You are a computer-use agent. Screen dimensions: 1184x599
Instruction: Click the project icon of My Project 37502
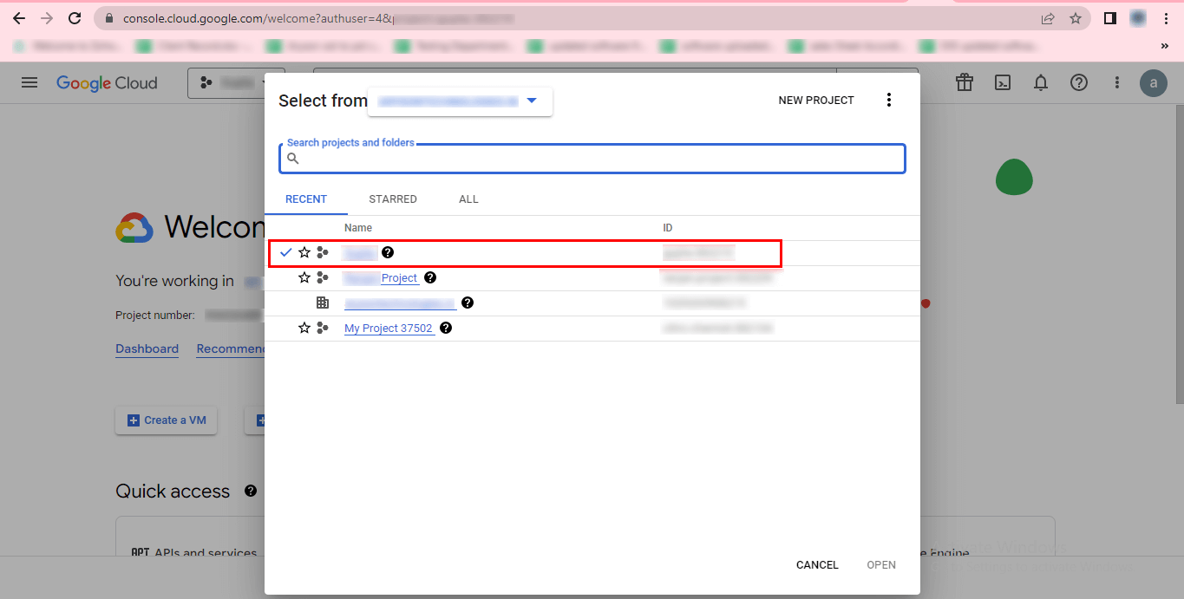323,328
